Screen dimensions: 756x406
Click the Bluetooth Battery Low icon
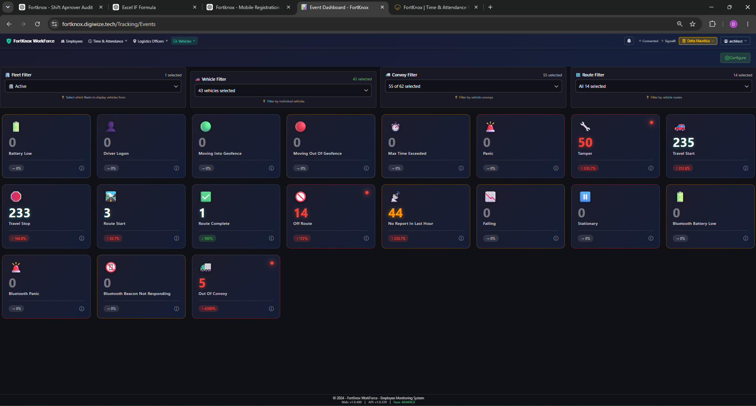click(680, 197)
